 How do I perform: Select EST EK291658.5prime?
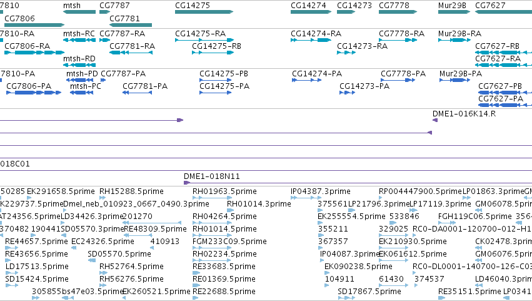click(29, 198)
